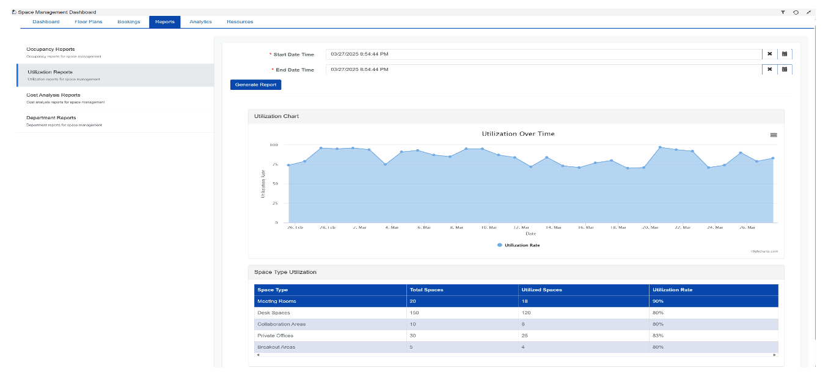Click in the Start Date Time field
Viewport: 831px width, 373px height.
click(544, 54)
